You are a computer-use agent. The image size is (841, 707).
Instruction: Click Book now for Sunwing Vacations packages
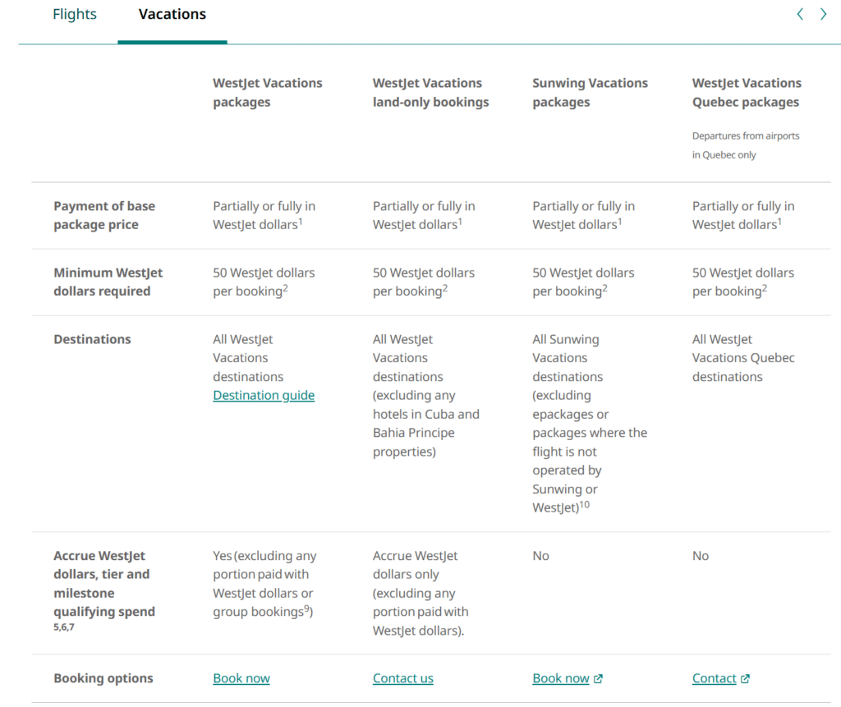(x=561, y=678)
